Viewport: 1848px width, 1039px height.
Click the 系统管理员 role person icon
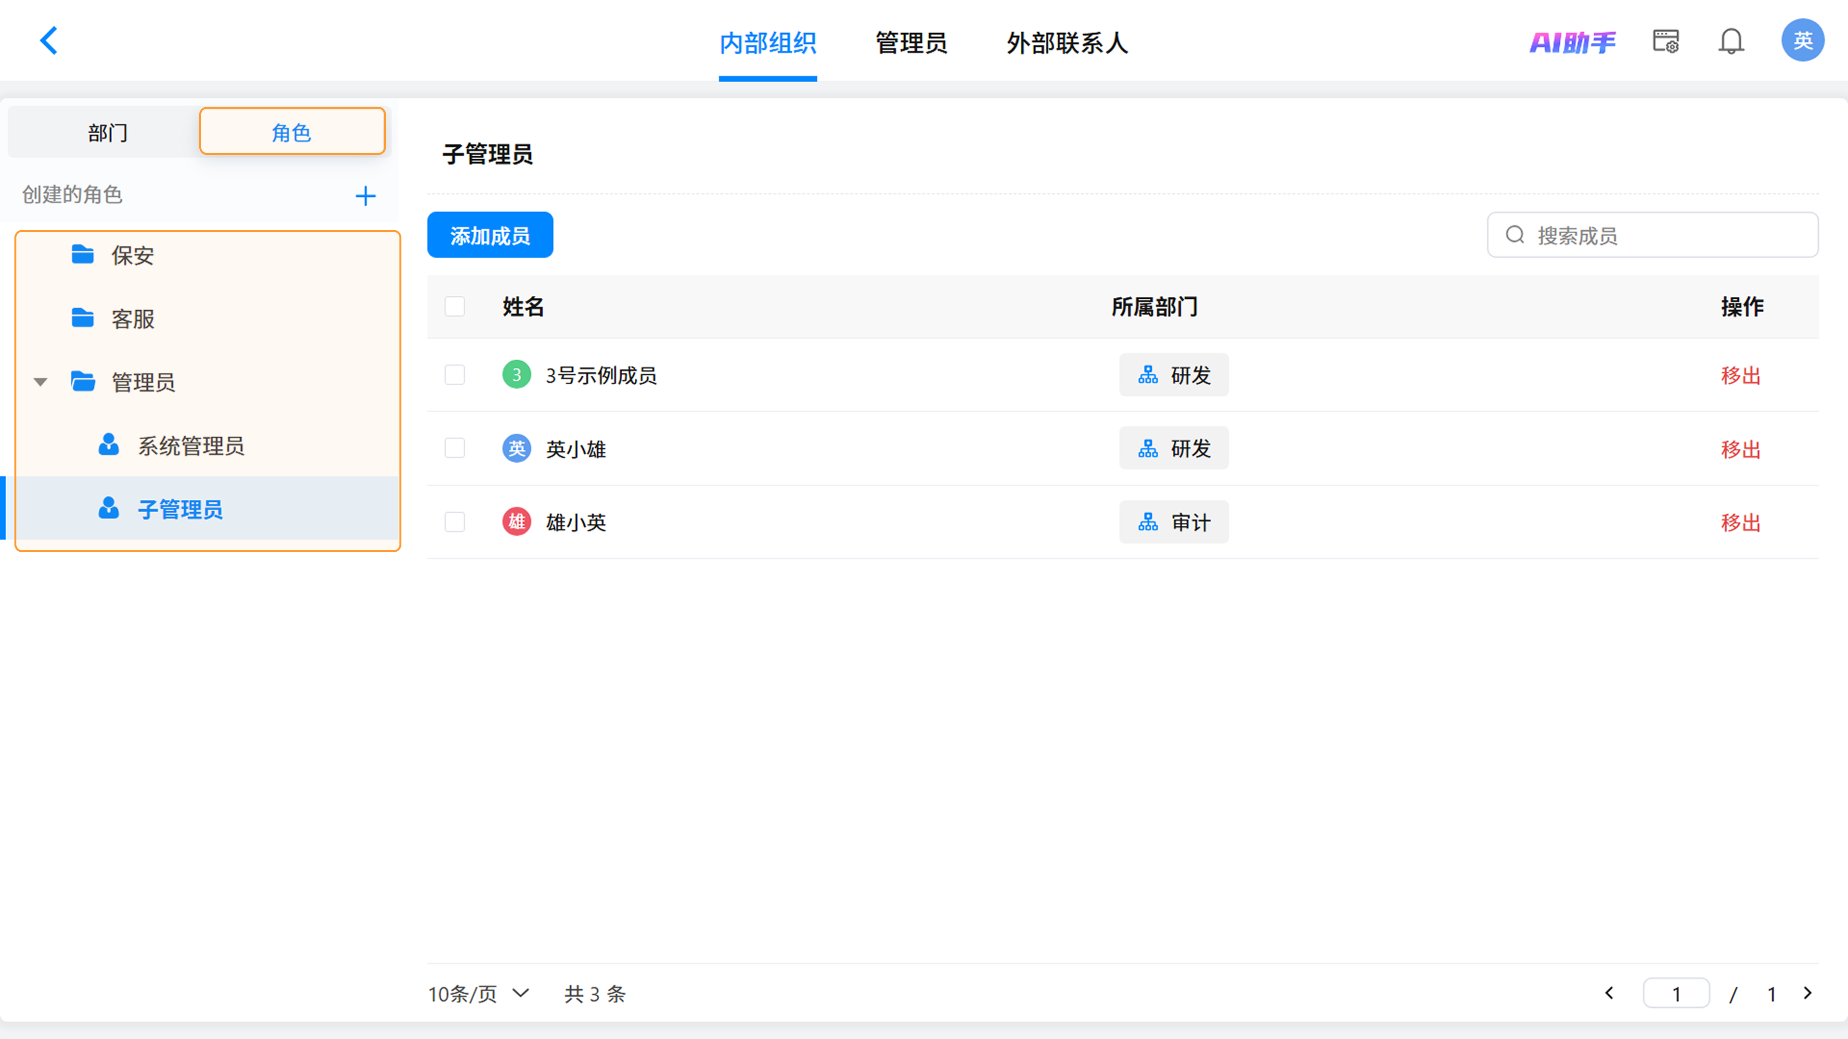[108, 444]
